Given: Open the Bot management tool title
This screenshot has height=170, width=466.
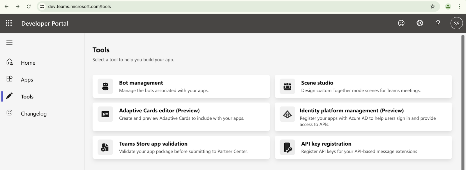Looking at the screenshot, I should coord(141,83).
